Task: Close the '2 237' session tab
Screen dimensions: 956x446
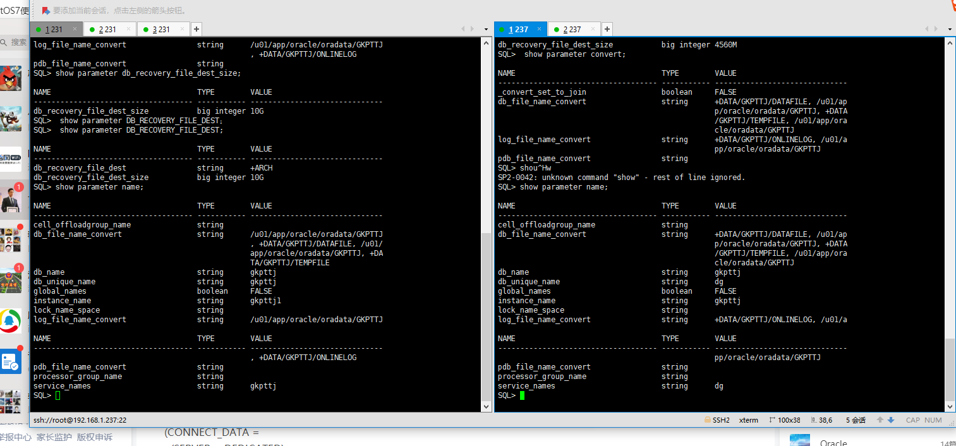Action: 593,29
